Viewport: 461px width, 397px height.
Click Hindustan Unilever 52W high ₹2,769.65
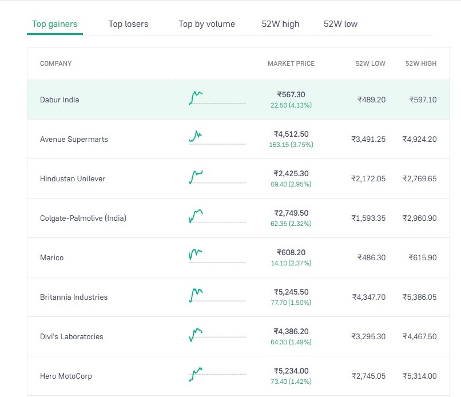point(420,178)
